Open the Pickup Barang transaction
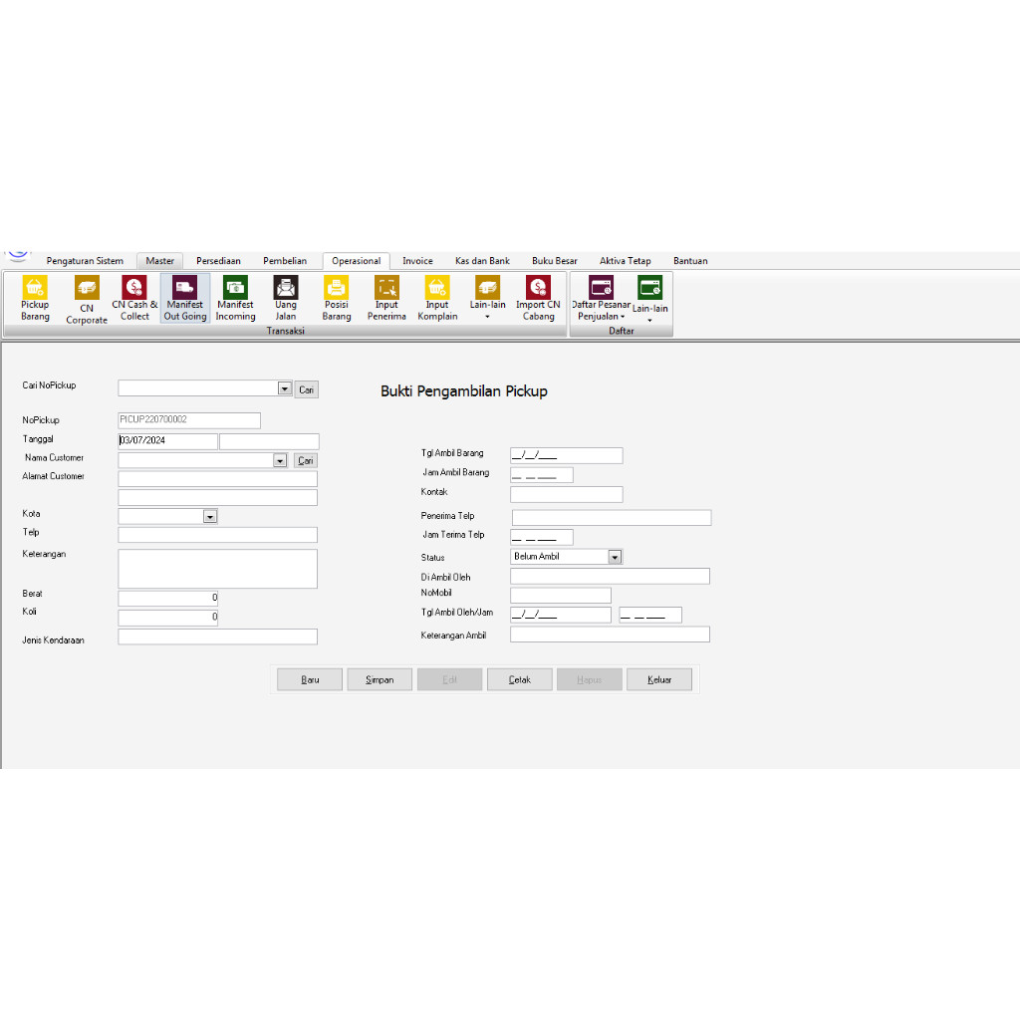This screenshot has width=1020, height=1020. (x=35, y=298)
